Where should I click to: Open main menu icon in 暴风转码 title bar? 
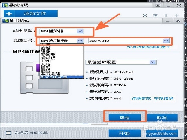(158, 5)
